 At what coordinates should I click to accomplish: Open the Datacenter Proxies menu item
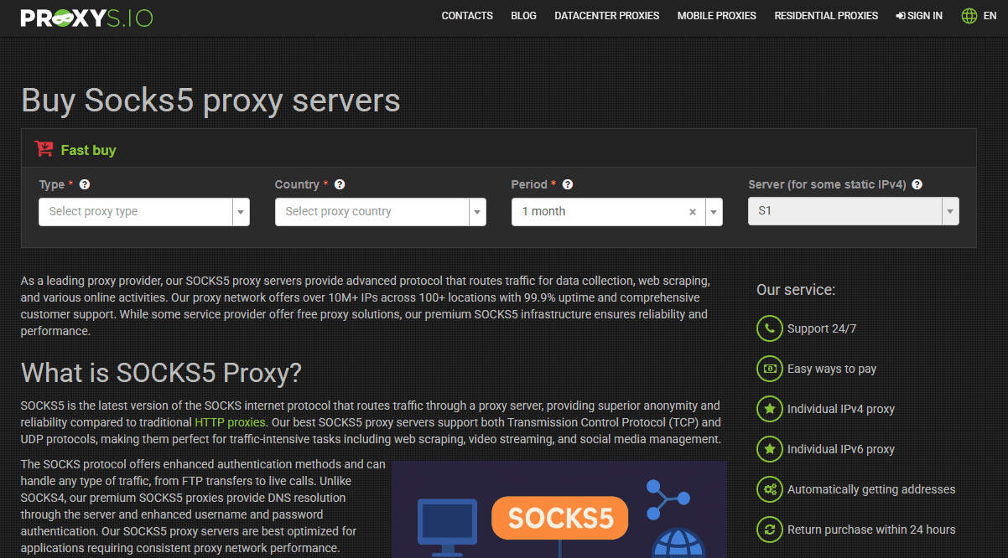tap(607, 16)
